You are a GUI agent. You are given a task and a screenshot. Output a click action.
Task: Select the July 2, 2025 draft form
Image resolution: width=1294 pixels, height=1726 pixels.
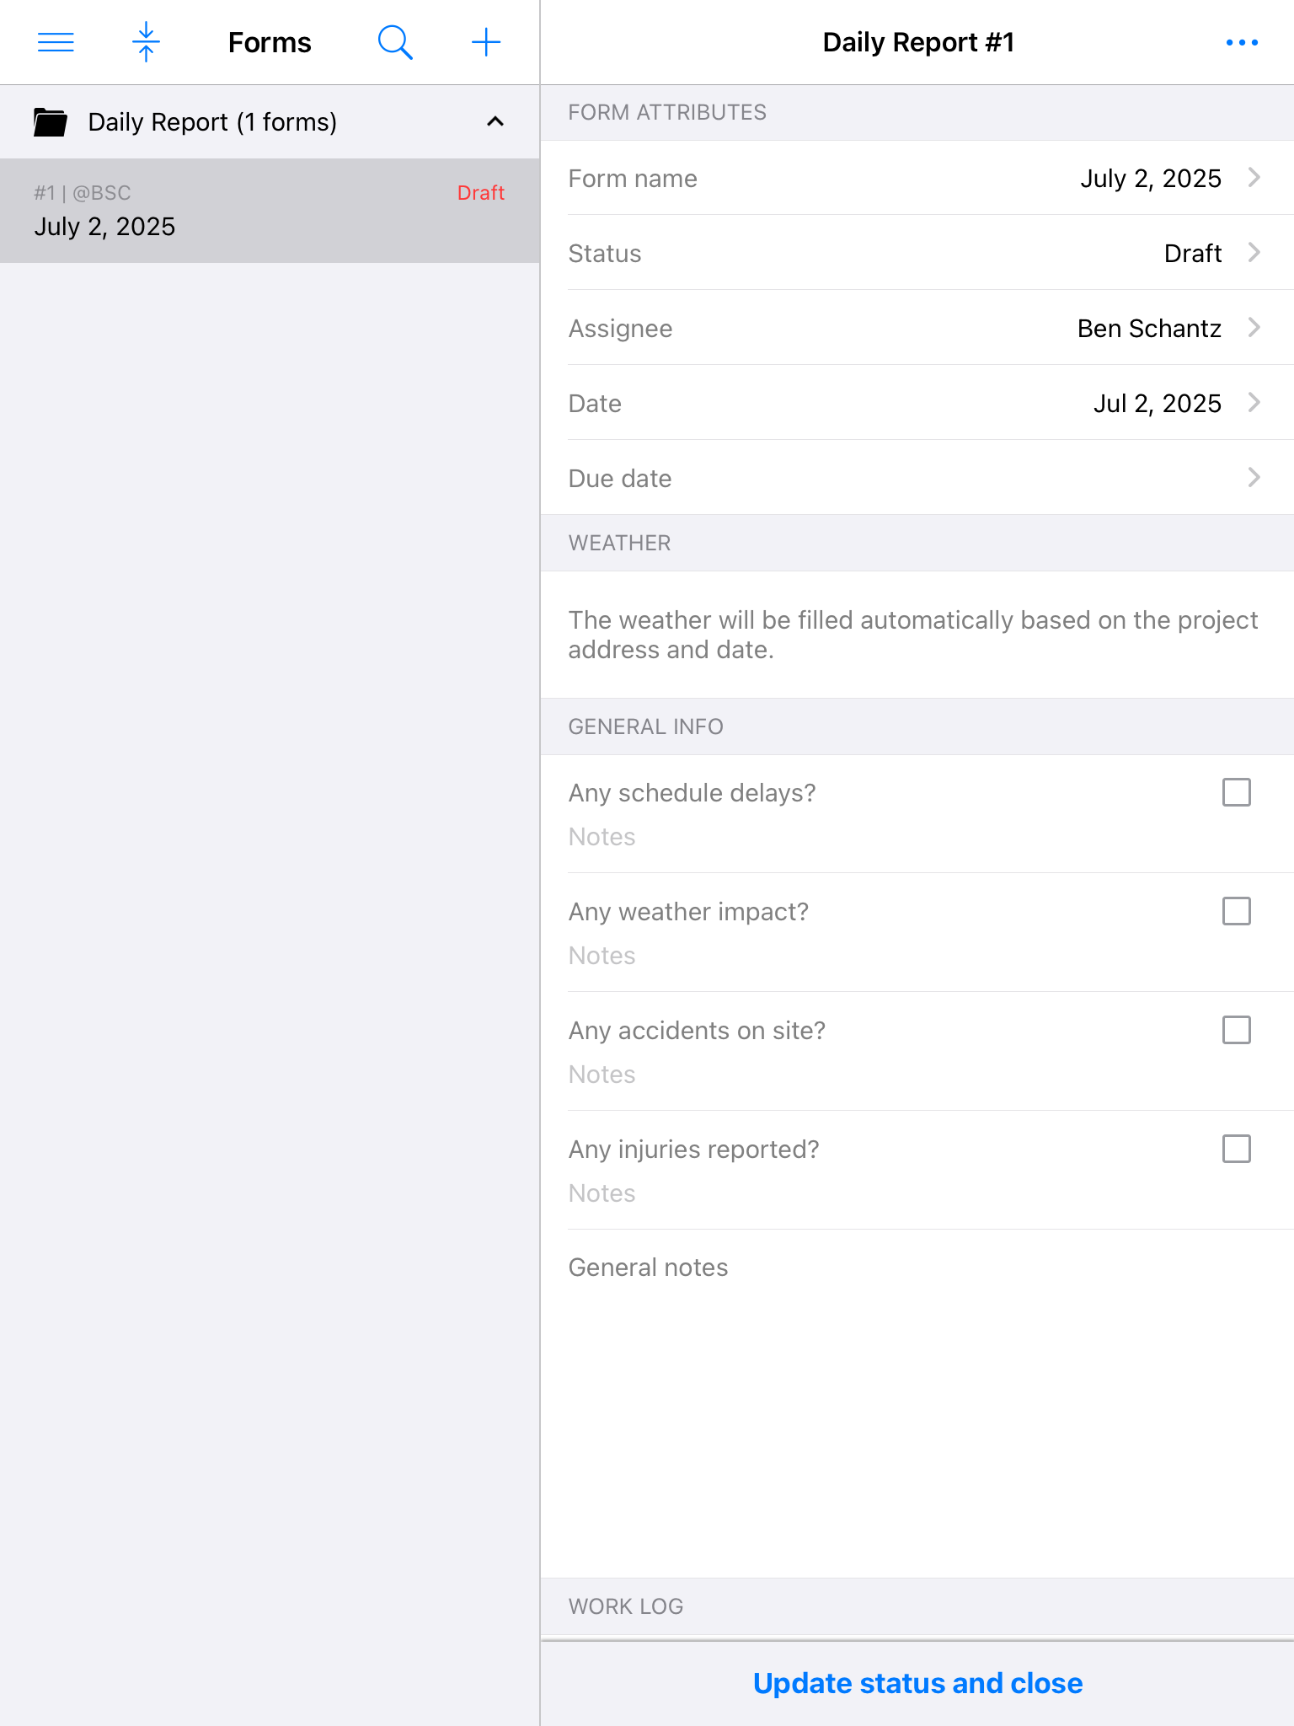click(x=270, y=211)
